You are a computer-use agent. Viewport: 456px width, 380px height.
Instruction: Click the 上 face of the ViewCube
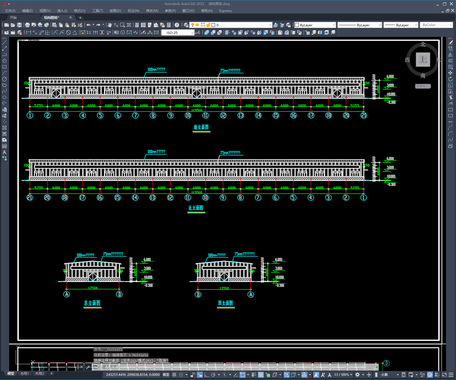click(423, 60)
